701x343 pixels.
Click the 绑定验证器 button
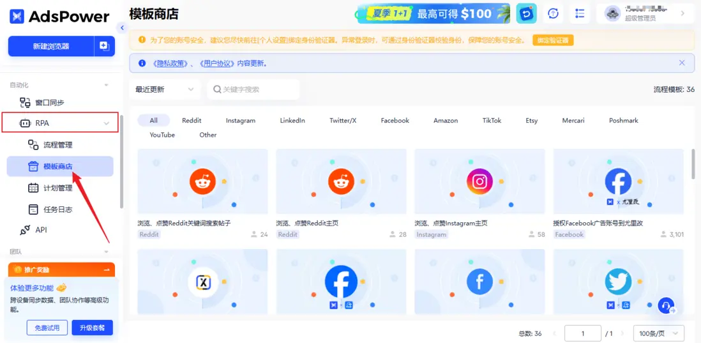click(553, 40)
